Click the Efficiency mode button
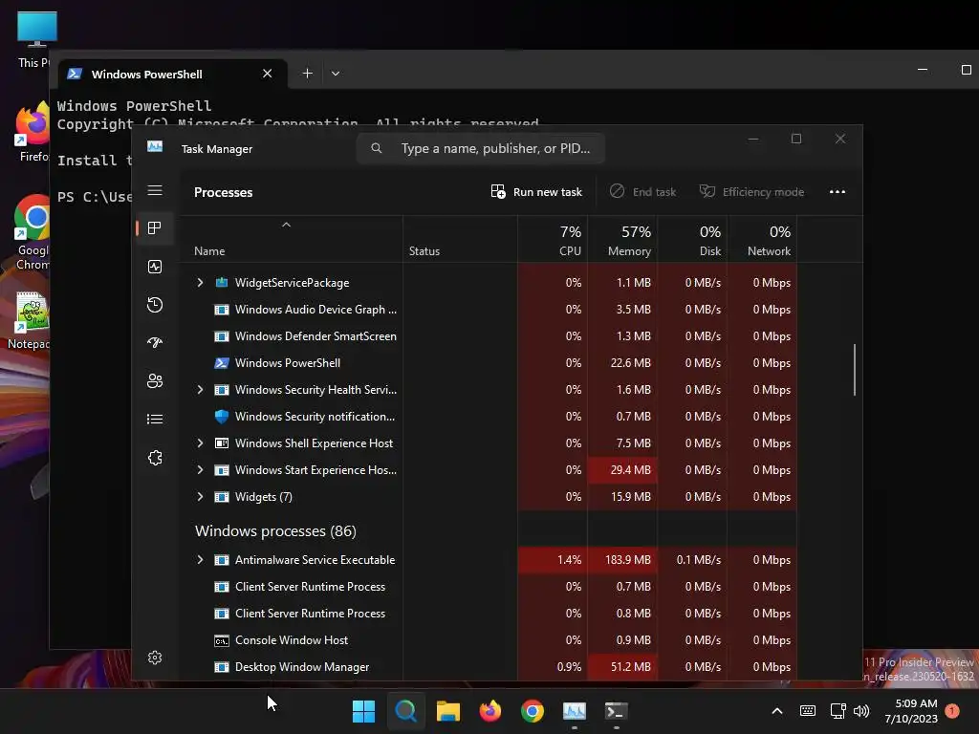 [x=751, y=191]
